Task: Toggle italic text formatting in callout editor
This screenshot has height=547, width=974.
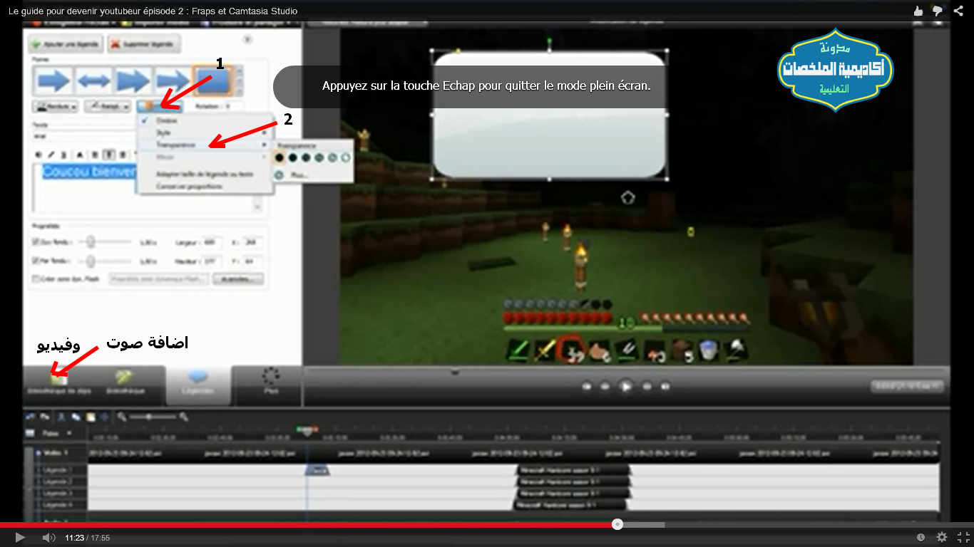Action: pos(51,155)
